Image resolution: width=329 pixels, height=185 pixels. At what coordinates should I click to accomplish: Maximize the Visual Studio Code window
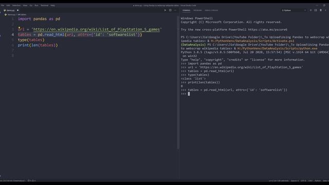(324, 6)
